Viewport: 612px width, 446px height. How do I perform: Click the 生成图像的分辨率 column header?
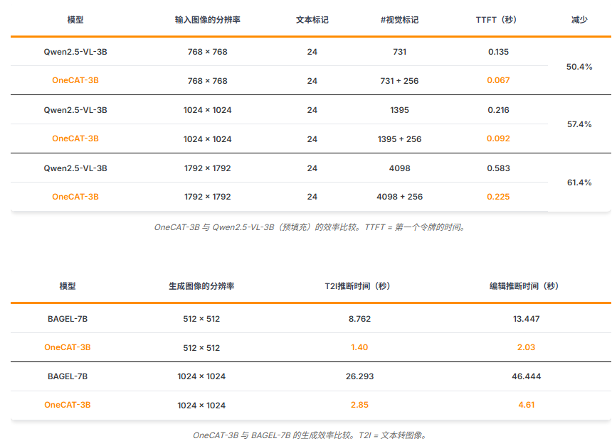click(201, 286)
